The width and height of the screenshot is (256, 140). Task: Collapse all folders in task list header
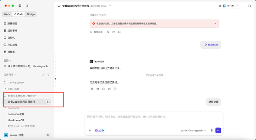pyautogui.click(x=43, y=75)
